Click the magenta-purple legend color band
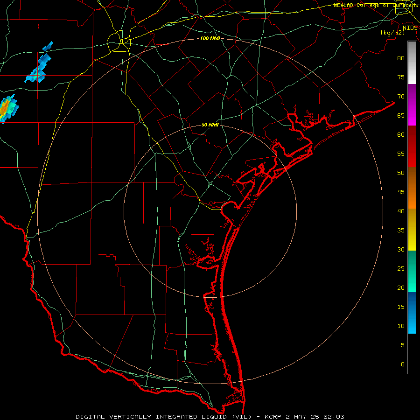420x420 pixels. pyautogui.click(x=412, y=105)
